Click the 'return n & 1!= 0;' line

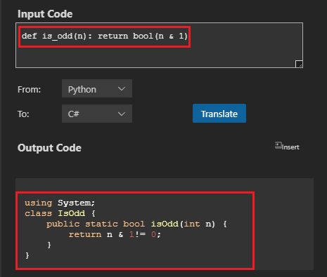(115, 234)
